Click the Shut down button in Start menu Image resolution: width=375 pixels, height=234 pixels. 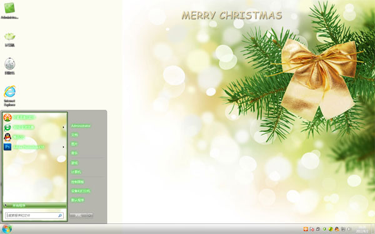79,215
